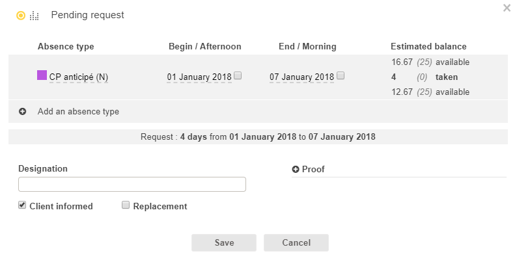Cancel the absence request
Image resolution: width=517 pixels, height=260 pixels.
[296, 242]
